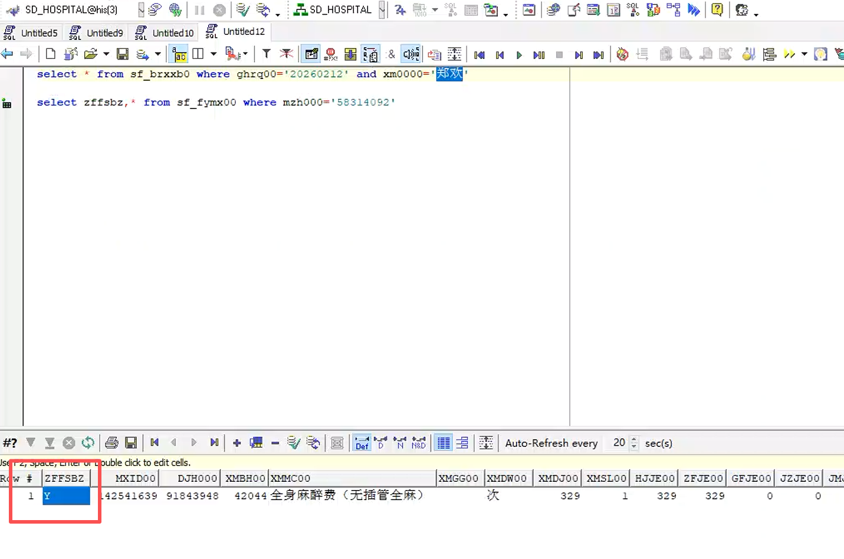Click the yellow help question mark icon
The height and width of the screenshot is (559, 844).
(x=717, y=10)
